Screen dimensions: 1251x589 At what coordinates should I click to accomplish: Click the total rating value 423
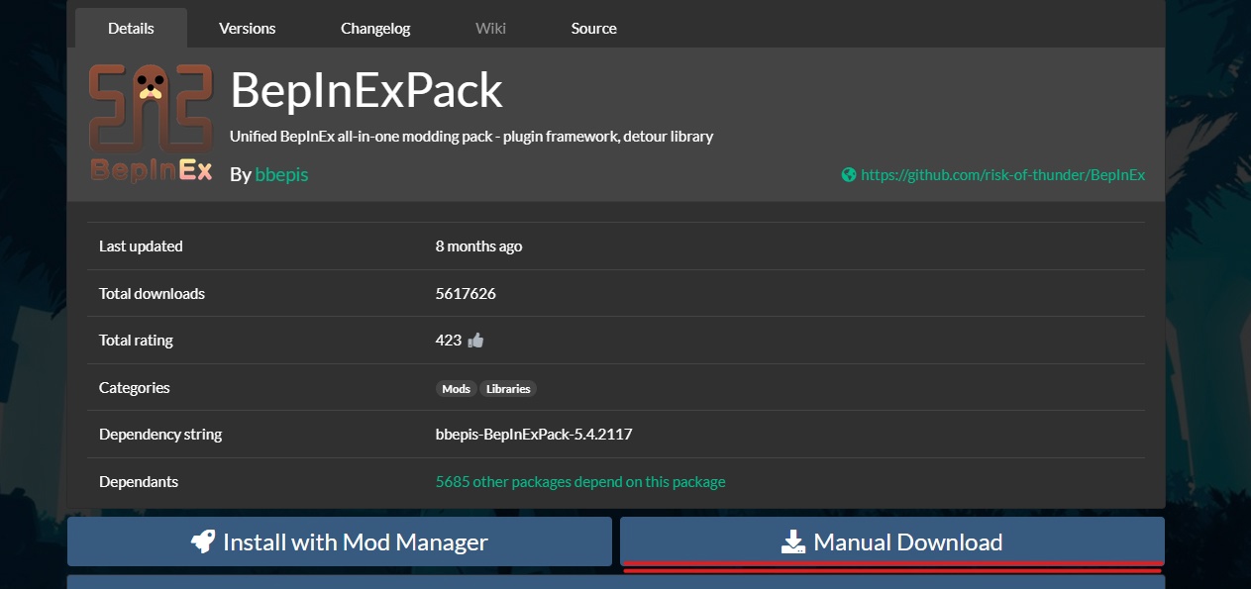449,341
